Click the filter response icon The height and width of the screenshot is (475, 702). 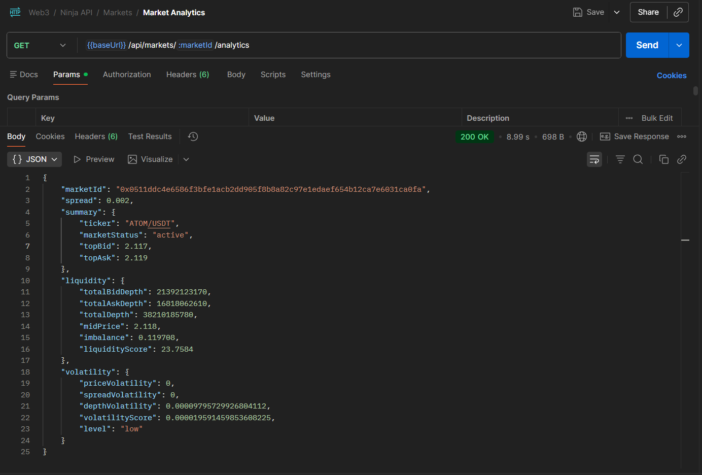coord(620,159)
